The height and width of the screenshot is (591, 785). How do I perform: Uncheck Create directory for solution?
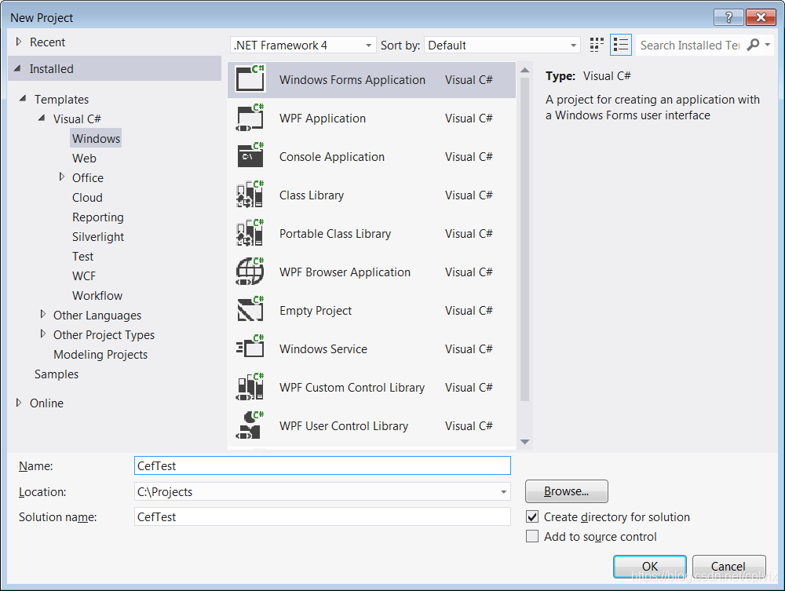pos(532,516)
